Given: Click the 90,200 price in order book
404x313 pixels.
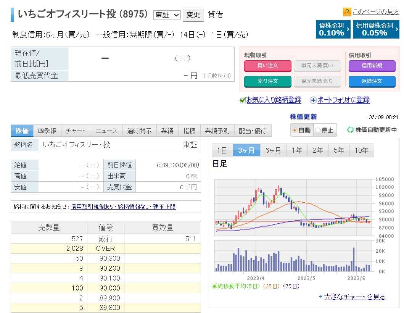Looking at the screenshot, I should click(109, 268).
